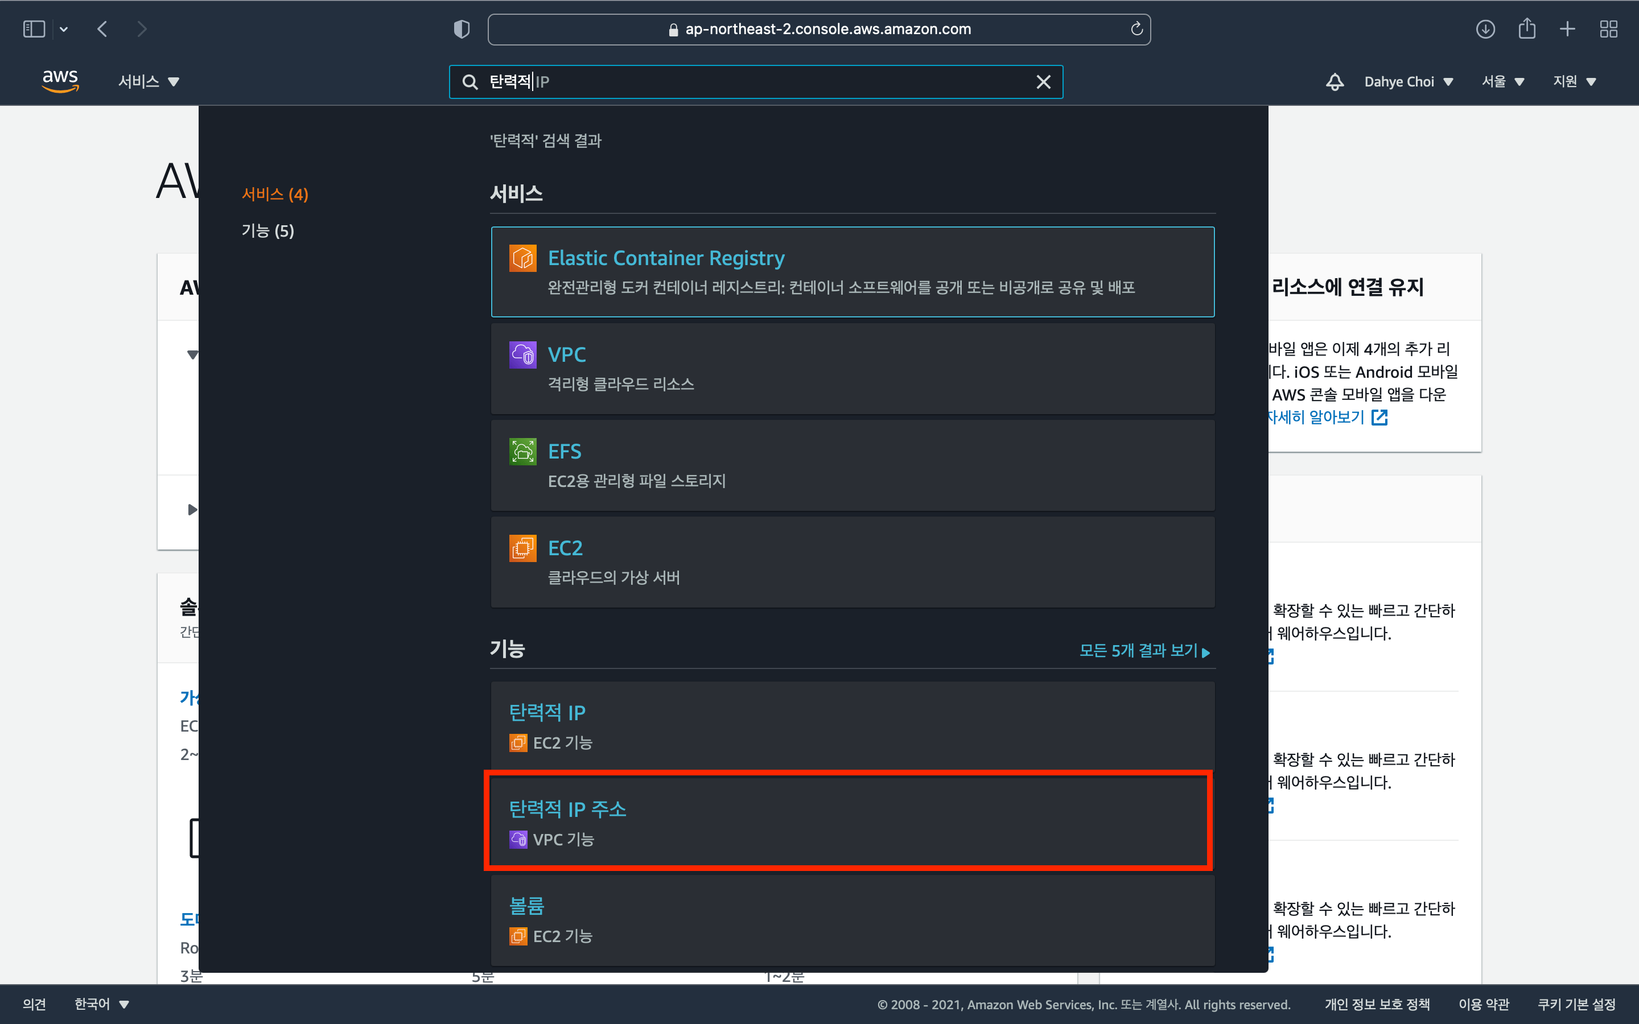Open the 한국어 language dropdown

coord(102,1004)
